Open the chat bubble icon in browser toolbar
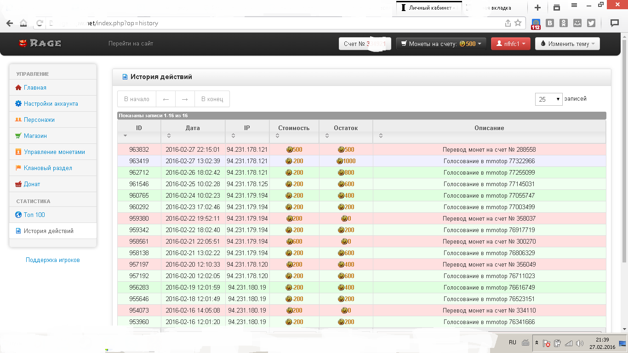 [614, 23]
